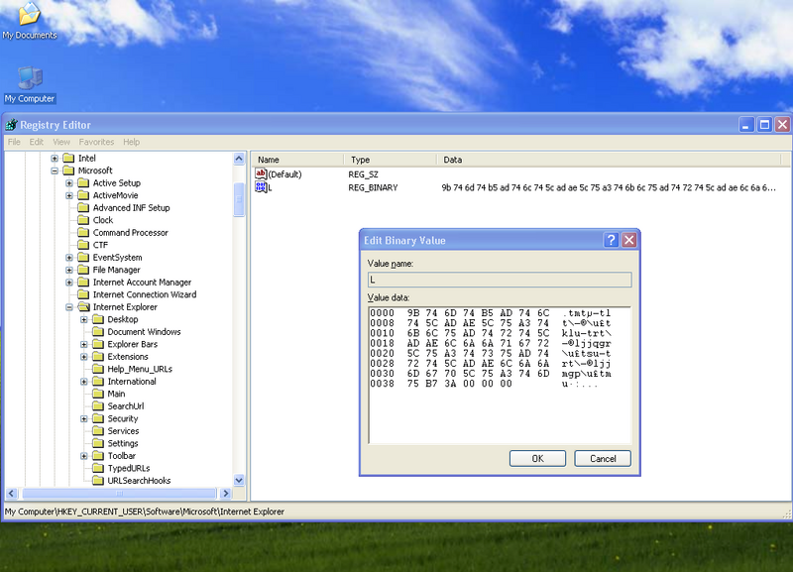The image size is (793, 572).
Task: Click the Internet Connection Wizard folder icon
Action: (x=83, y=294)
